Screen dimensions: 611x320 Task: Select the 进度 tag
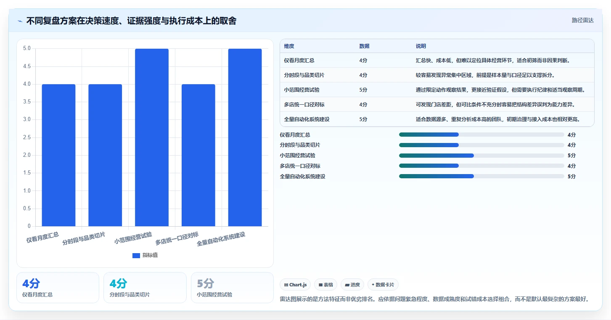pos(352,285)
